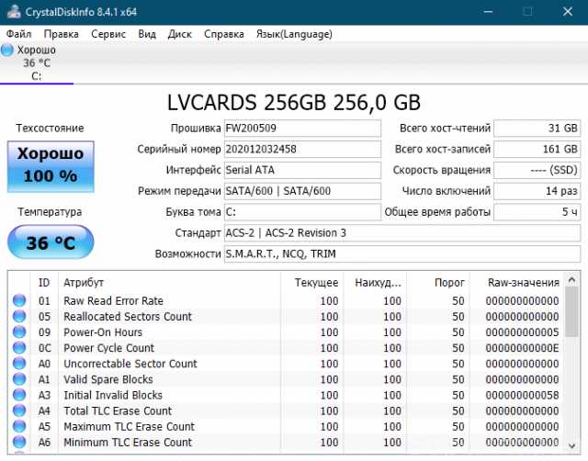Select the Total TLC Erase Count row
588x461 pixels.
point(286,410)
